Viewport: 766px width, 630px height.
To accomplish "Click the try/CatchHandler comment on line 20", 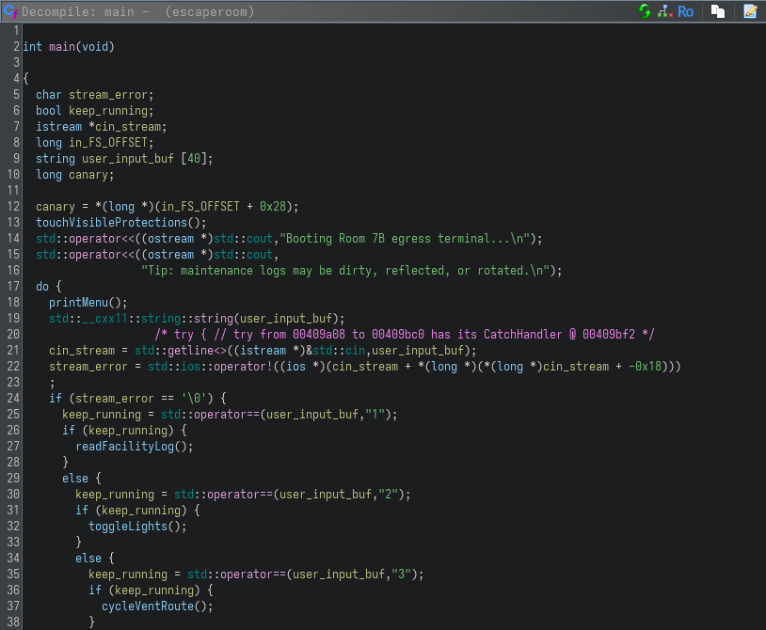I will pyautogui.click(x=405, y=334).
